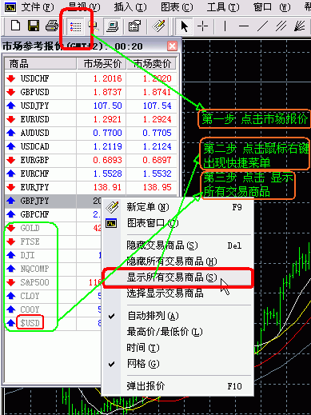Select the EURJPY symbol row
The height and width of the screenshot is (415, 311).
[90, 187]
